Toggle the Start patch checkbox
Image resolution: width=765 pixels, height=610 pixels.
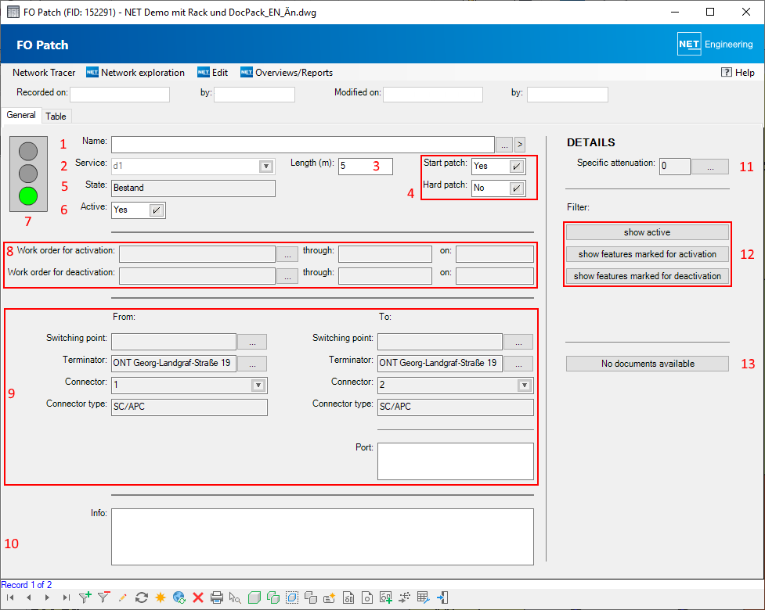(x=516, y=166)
